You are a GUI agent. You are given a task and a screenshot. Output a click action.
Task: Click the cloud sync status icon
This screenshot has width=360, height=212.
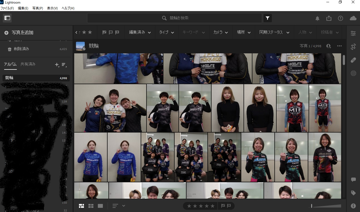[353, 18]
